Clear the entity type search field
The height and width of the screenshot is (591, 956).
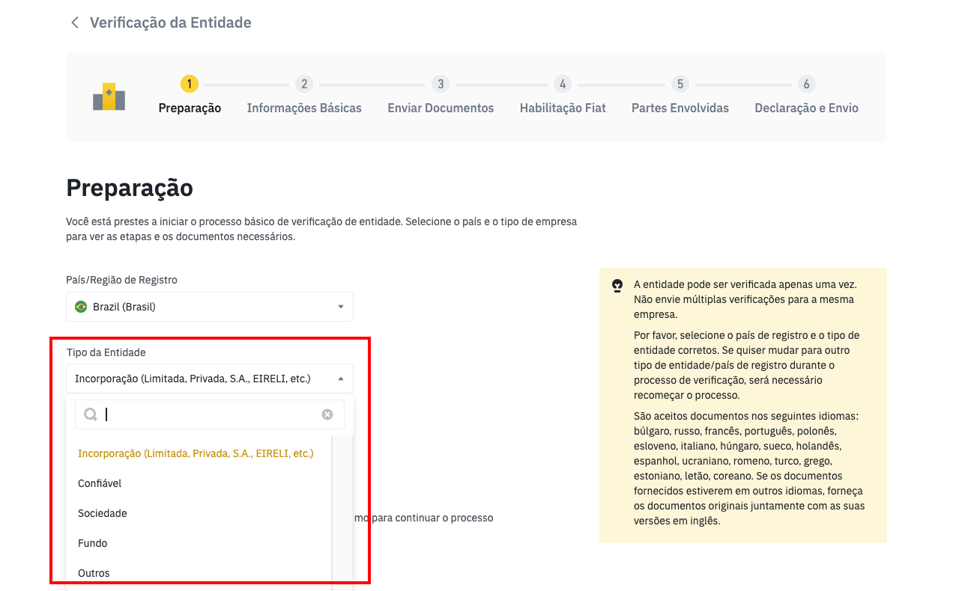point(327,414)
